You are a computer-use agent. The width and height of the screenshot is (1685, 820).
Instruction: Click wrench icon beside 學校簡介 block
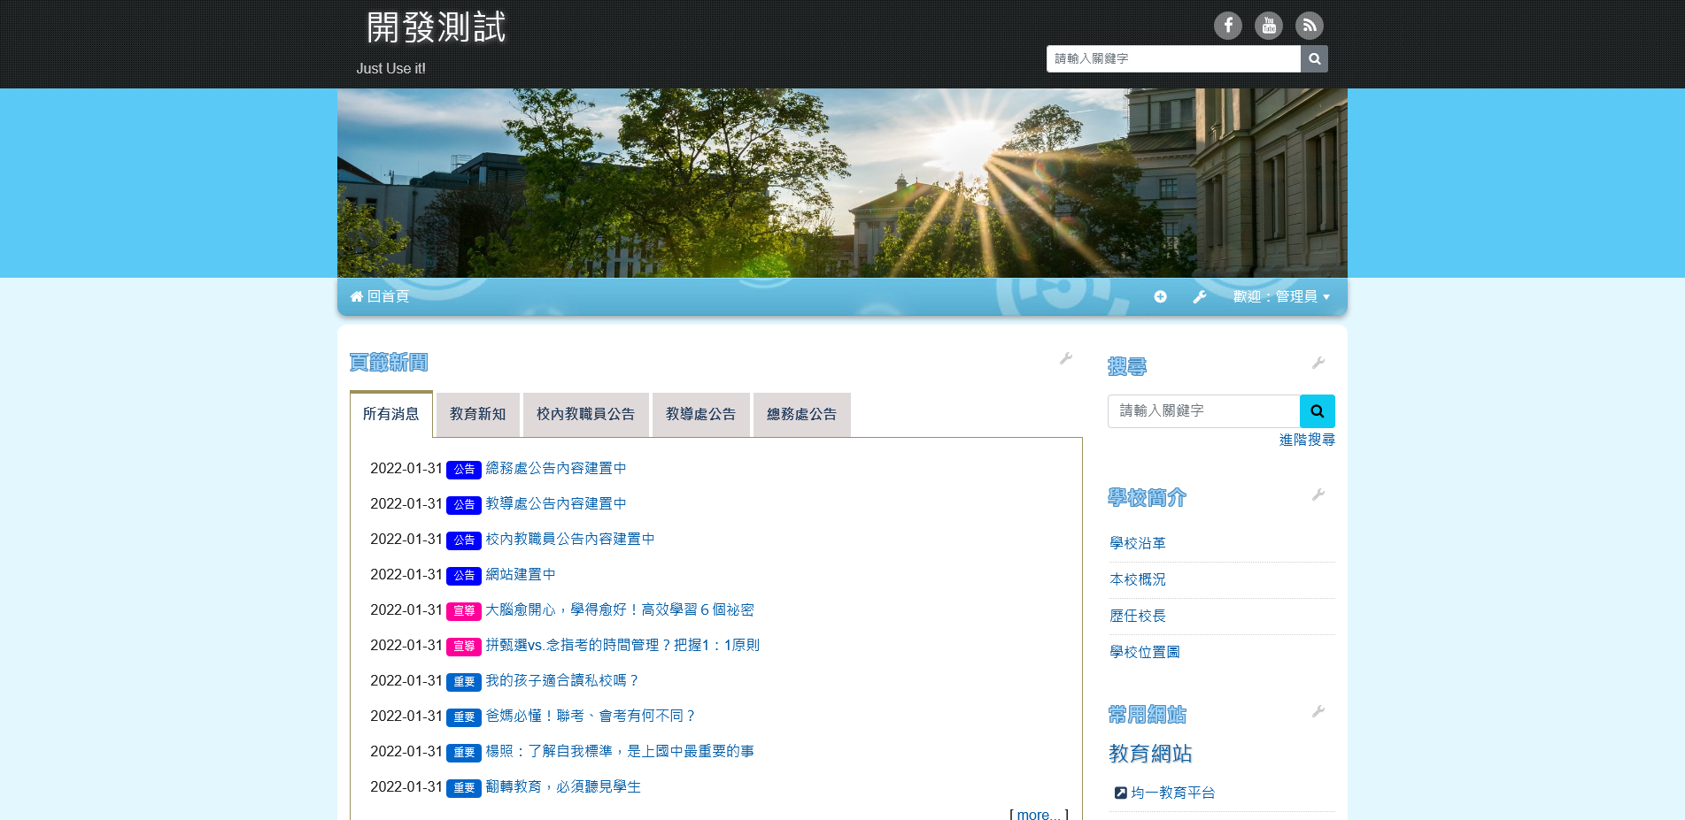1318,495
